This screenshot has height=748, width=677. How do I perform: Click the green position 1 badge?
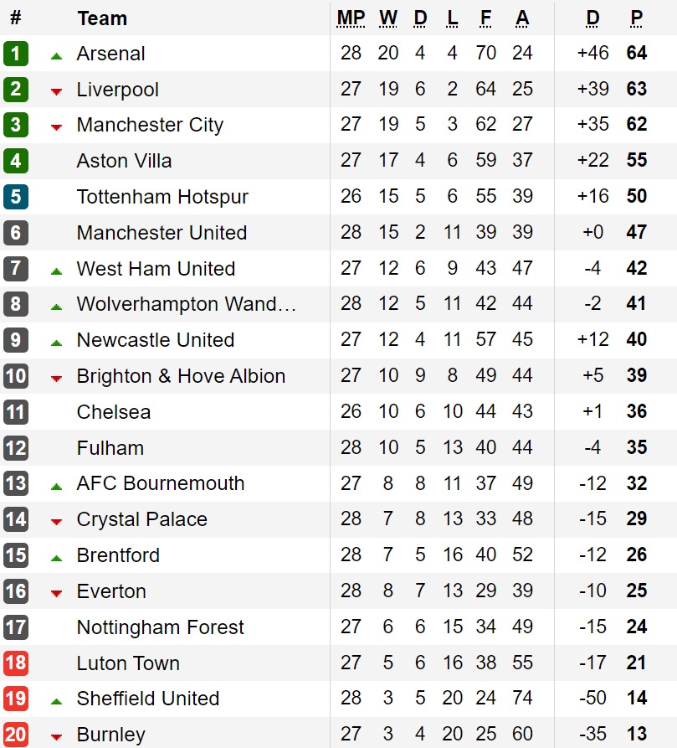point(16,53)
